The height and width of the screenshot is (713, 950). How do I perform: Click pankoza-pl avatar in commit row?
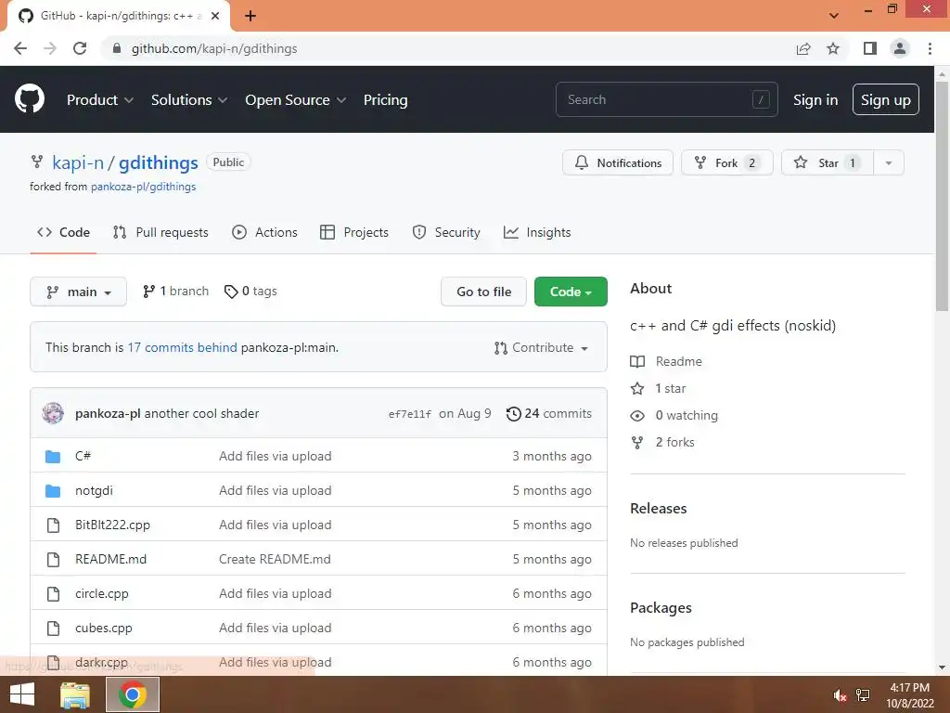(x=53, y=413)
